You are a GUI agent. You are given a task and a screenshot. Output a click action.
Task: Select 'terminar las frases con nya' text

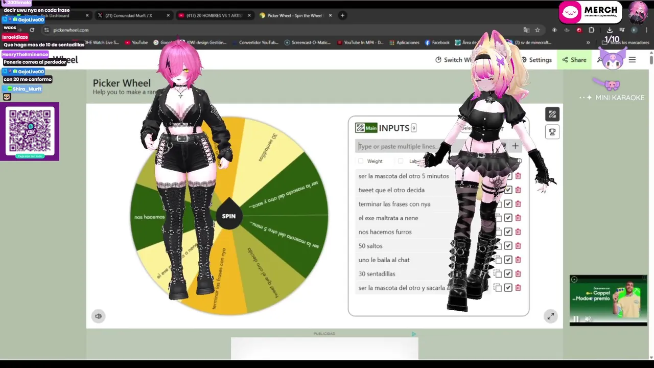click(x=394, y=204)
